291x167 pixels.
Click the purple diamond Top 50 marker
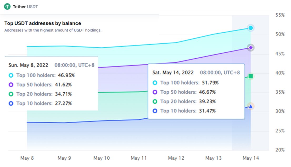coord(250,48)
